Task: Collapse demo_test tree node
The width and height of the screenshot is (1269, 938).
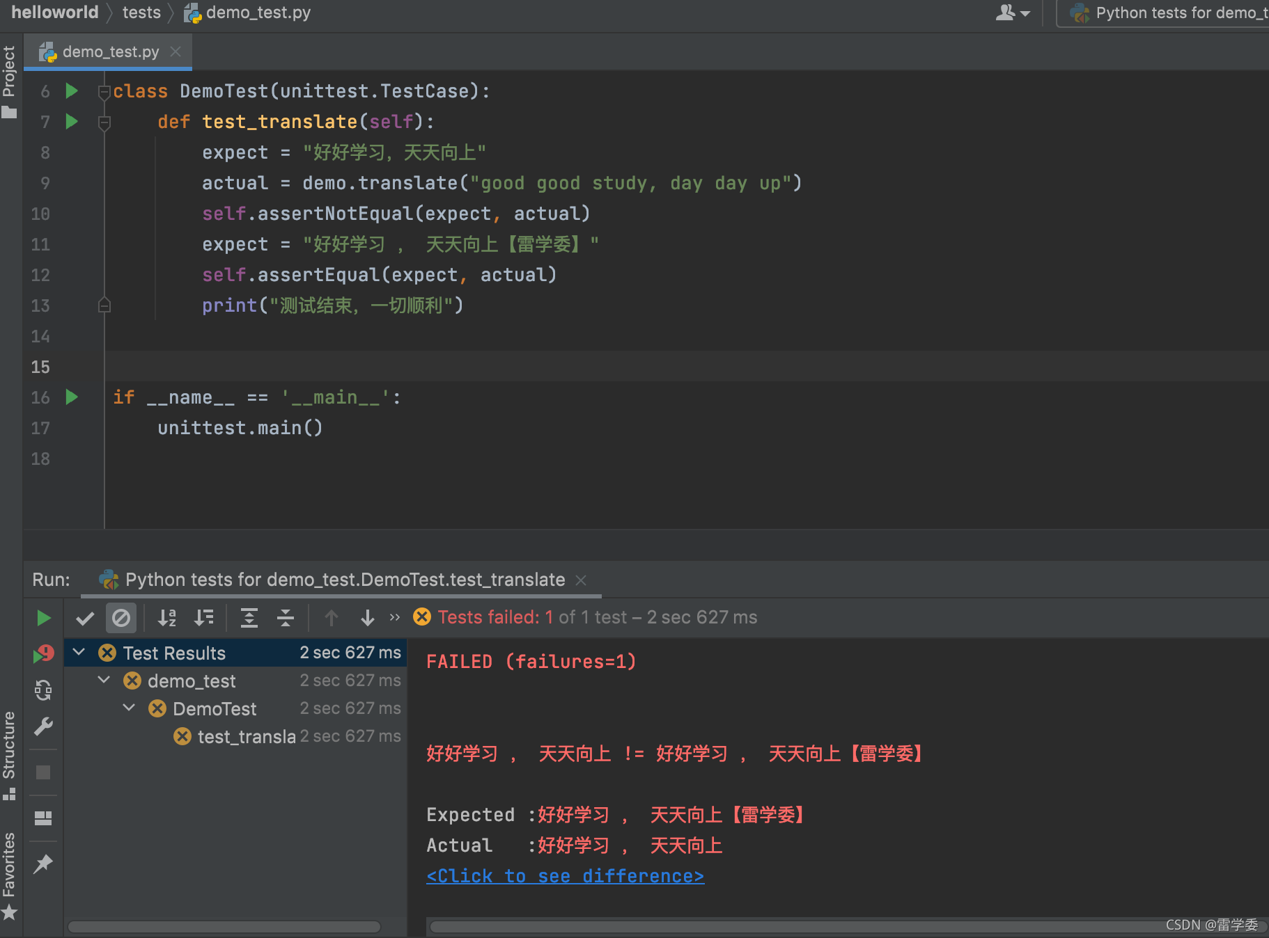Action: click(x=104, y=681)
